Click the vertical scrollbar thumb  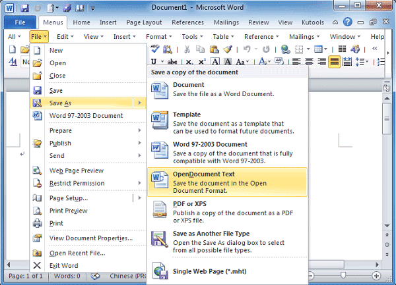(387, 118)
